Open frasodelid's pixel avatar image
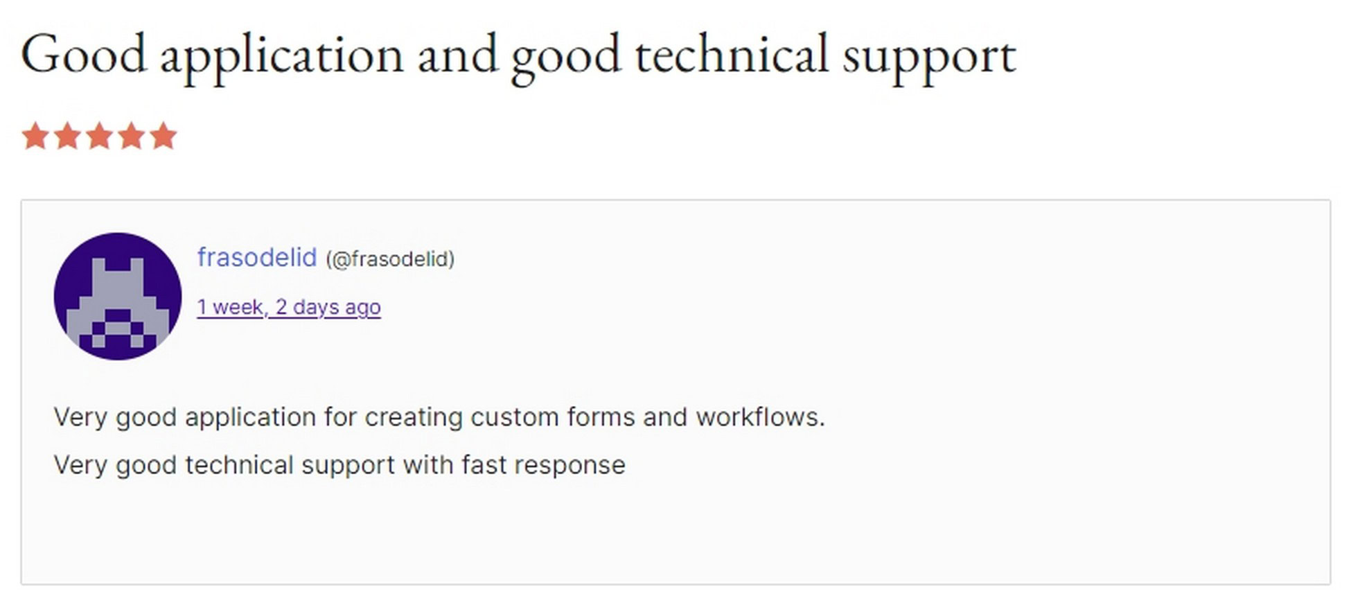The width and height of the screenshot is (1351, 605). pos(118,297)
